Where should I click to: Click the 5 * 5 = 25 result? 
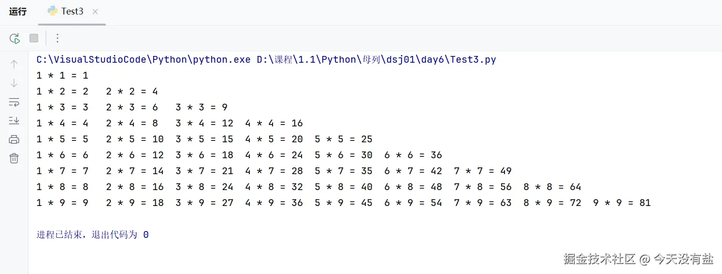tap(344, 139)
